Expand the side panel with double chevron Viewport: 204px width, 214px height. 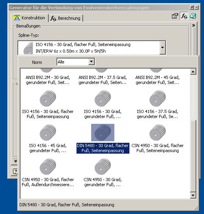tap(194, 26)
